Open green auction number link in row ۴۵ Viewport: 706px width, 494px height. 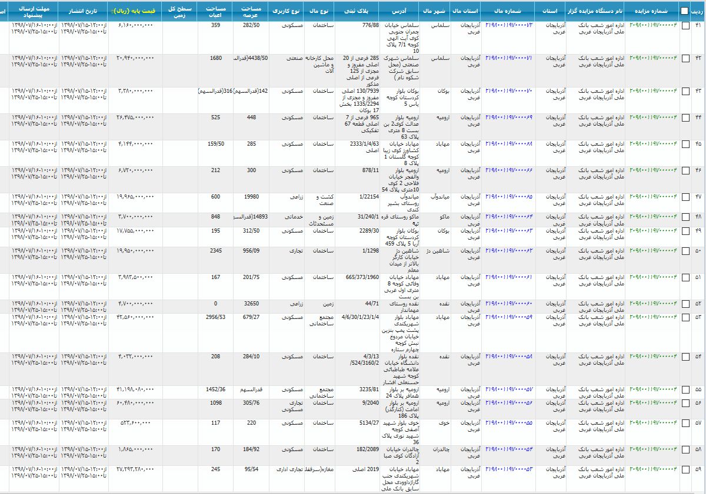click(653, 144)
